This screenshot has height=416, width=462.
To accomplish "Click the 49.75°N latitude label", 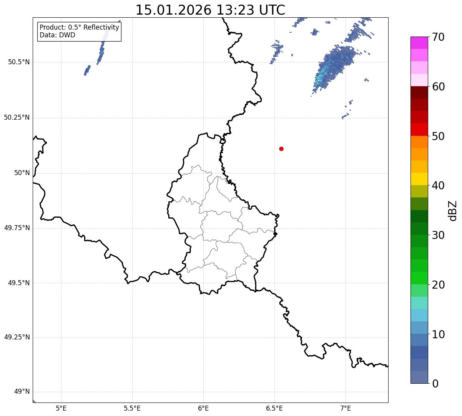I will [x=17, y=228].
